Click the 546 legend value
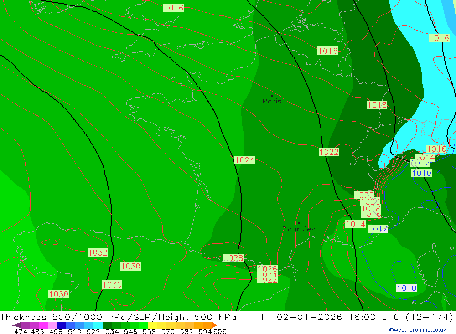 point(130,332)
